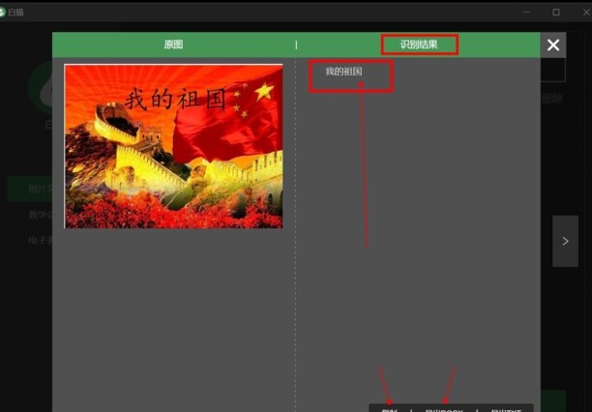The height and width of the screenshot is (412, 592).
Task: Switch to the 识别结果 tab
Action: (x=419, y=44)
